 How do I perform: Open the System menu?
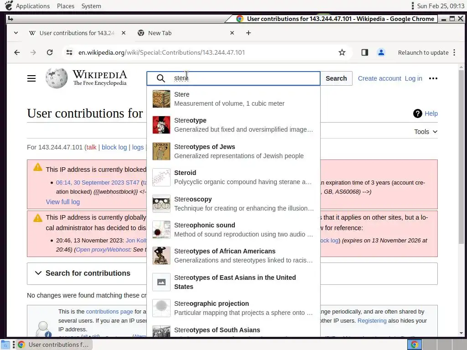pos(91,6)
